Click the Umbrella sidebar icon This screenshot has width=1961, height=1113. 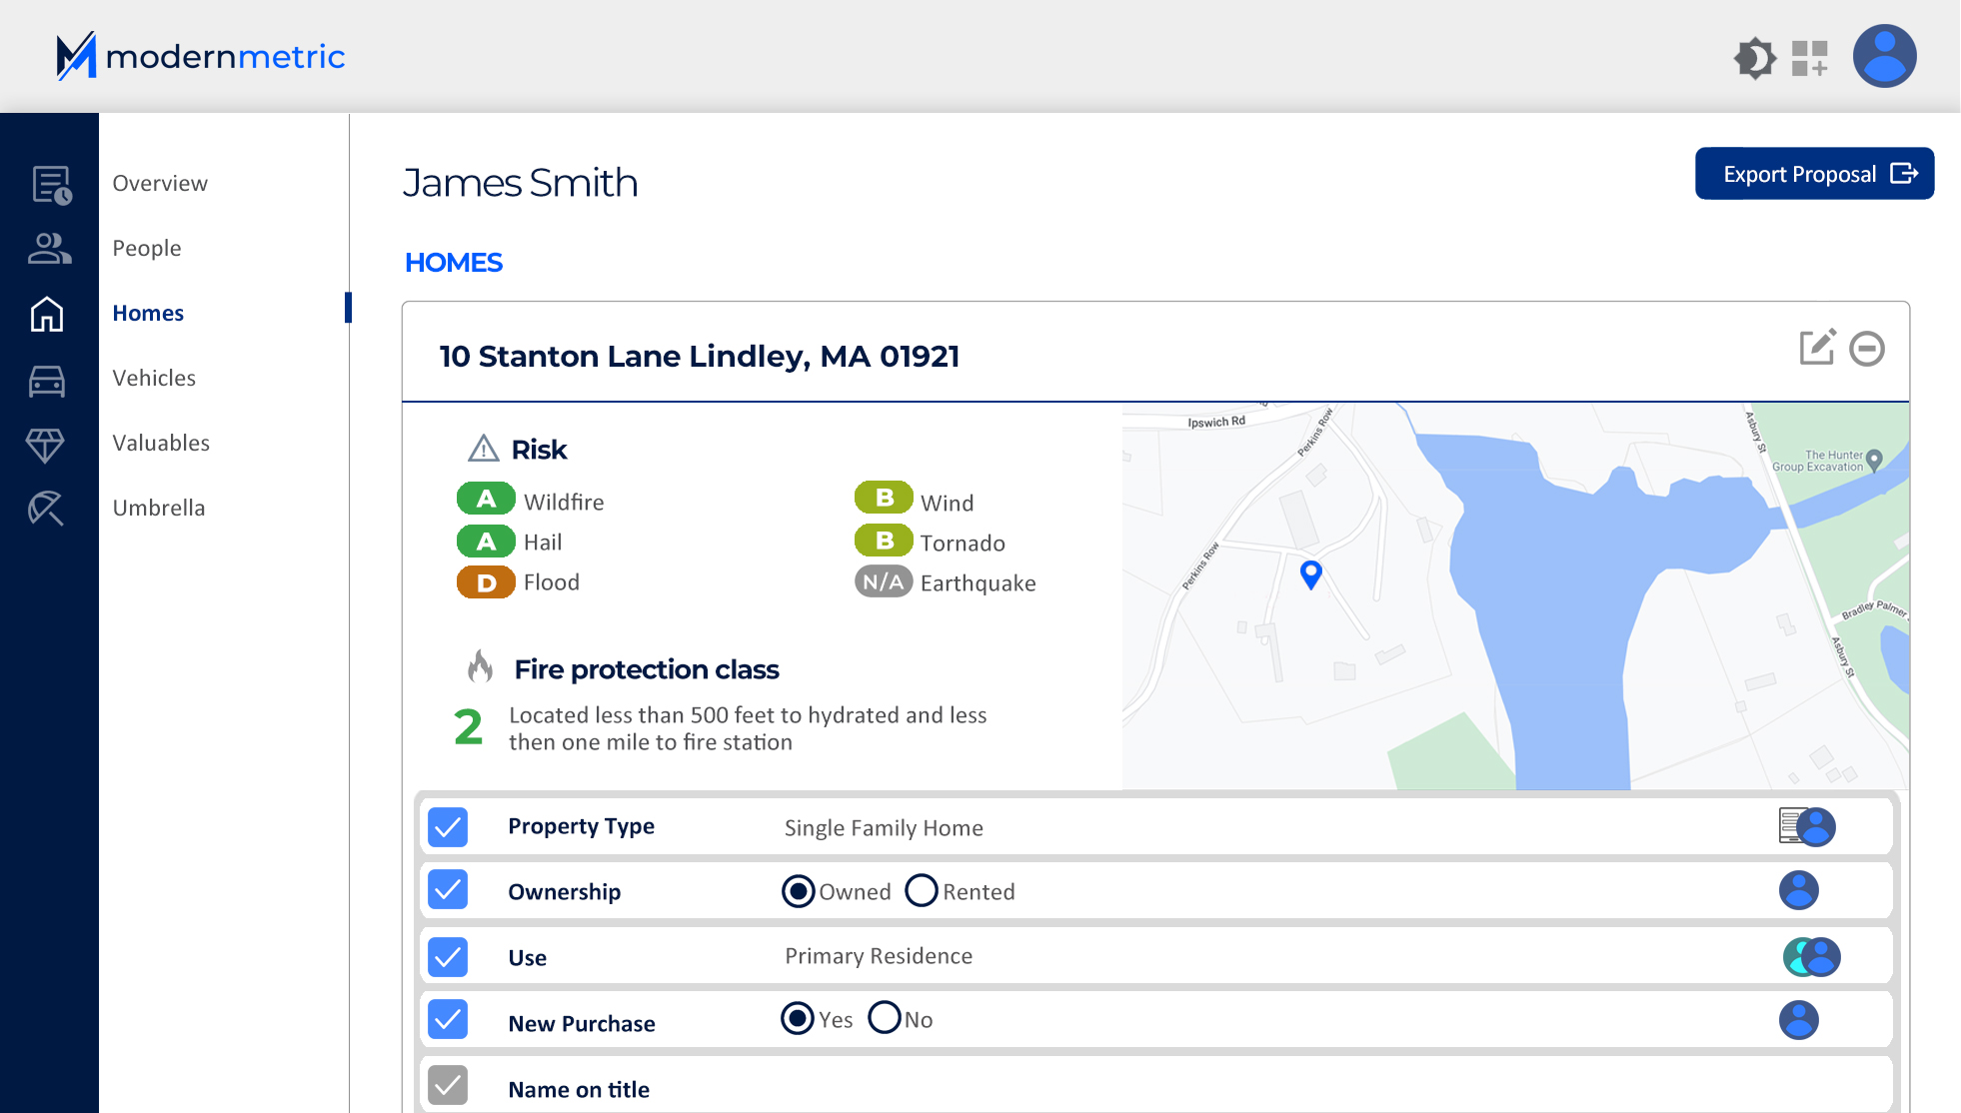tap(46, 509)
